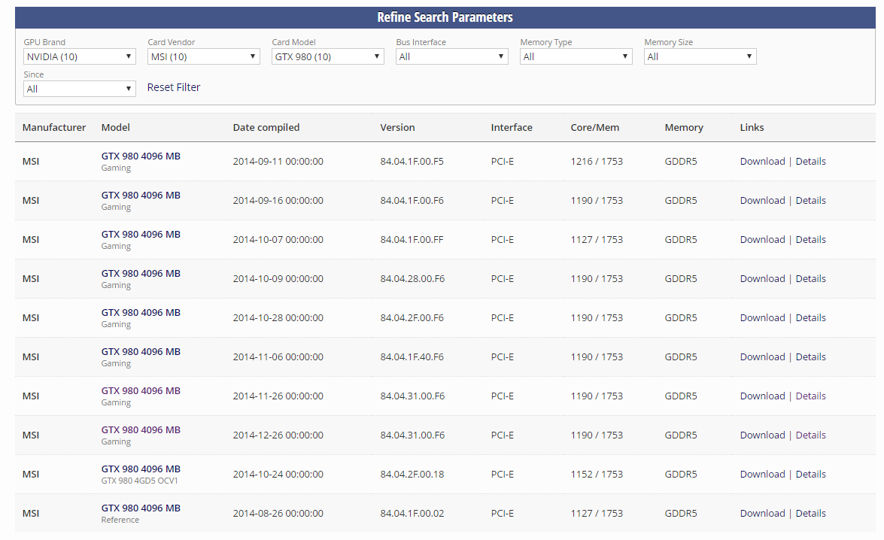This screenshot has height=540, width=884.
Task: Open the Since dropdown
Action: point(80,89)
